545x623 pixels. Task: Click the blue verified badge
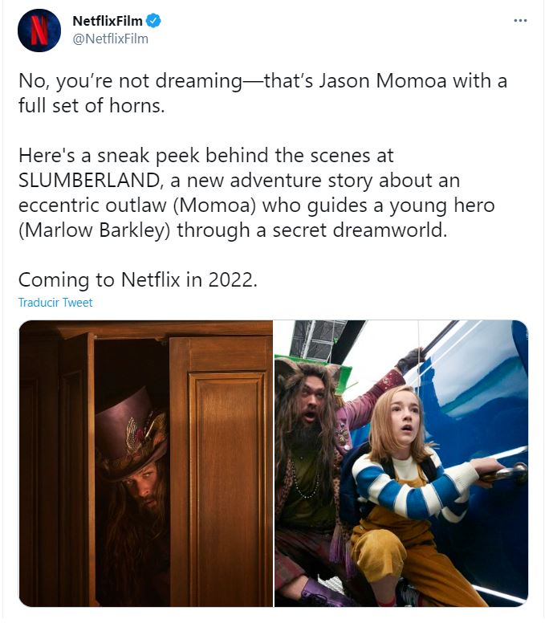click(x=153, y=21)
